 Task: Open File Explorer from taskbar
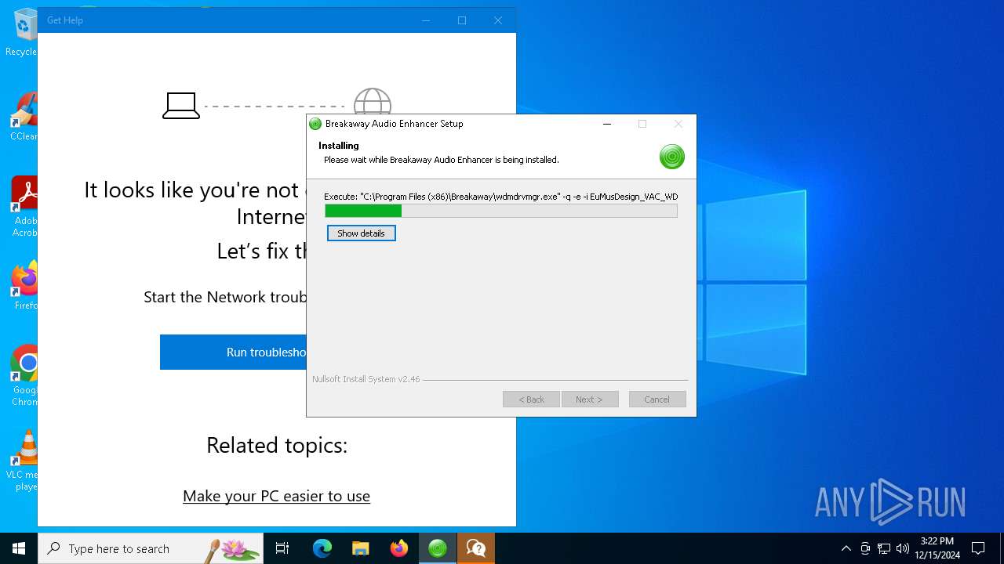tap(360, 548)
